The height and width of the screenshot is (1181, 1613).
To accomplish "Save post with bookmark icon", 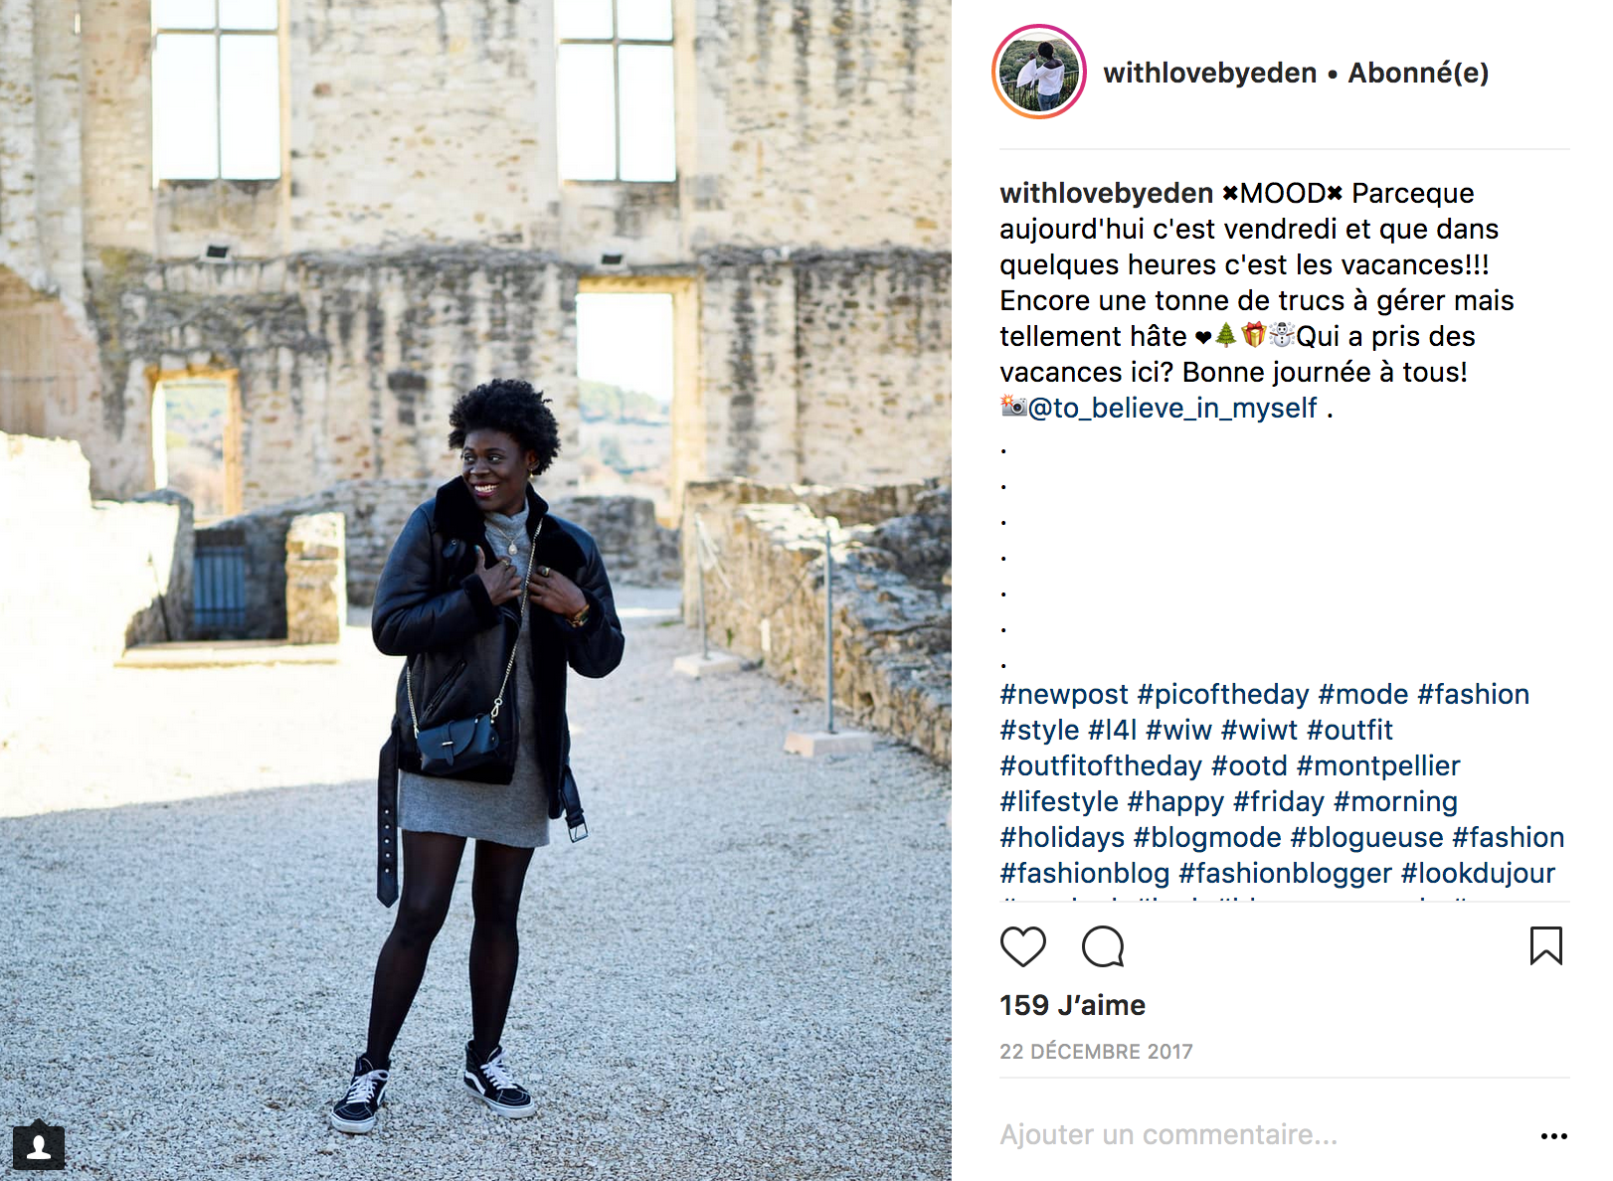I will [1545, 945].
